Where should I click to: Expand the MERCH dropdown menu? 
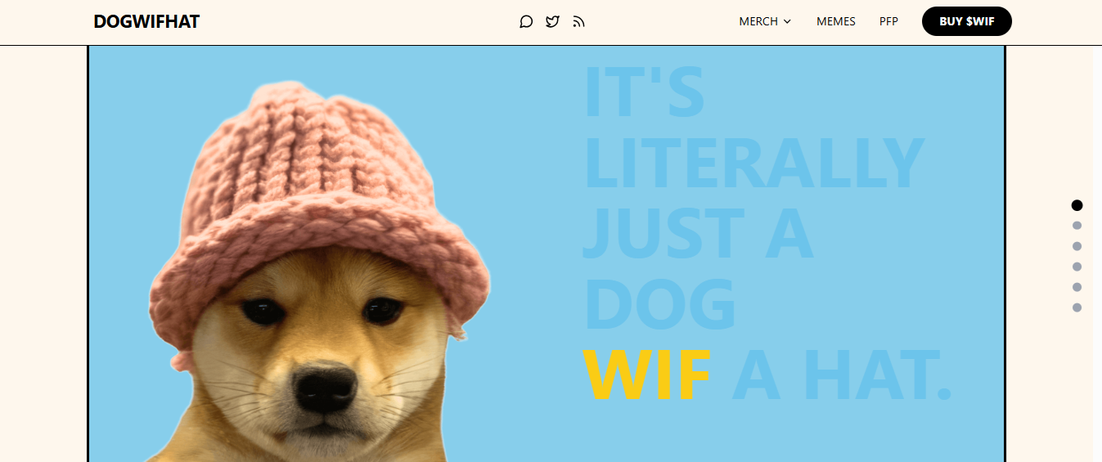765,21
